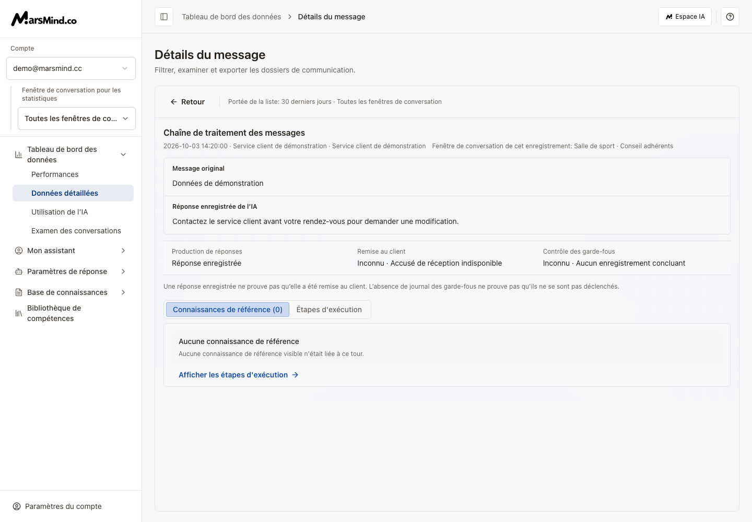
Task: Open the help question-mark icon
Action: (730, 17)
